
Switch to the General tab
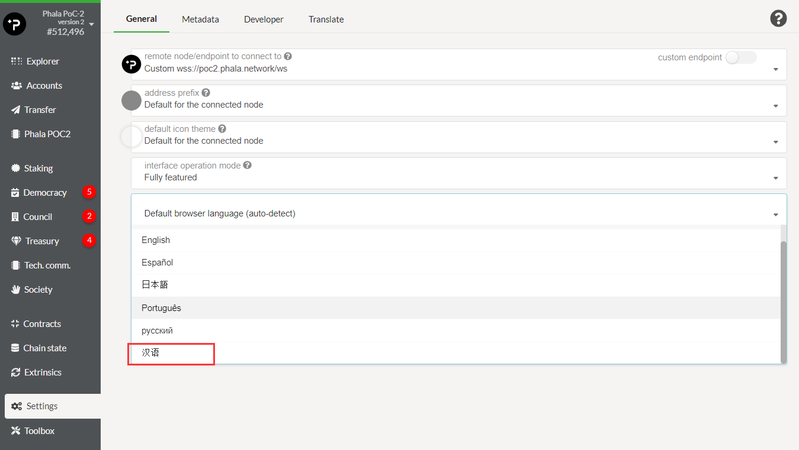pyautogui.click(x=142, y=19)
